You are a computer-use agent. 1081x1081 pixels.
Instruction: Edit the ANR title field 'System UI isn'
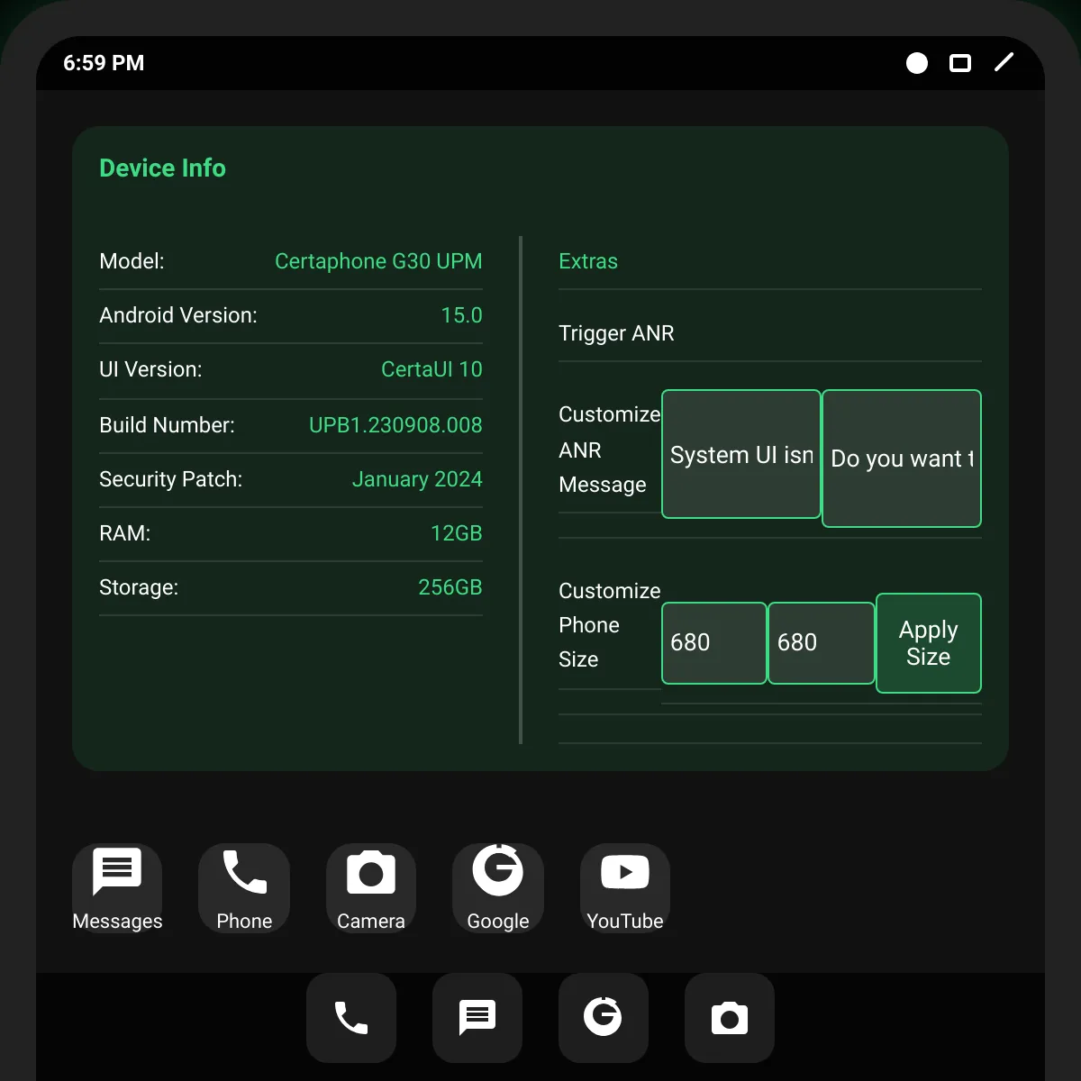pos(741,454)
